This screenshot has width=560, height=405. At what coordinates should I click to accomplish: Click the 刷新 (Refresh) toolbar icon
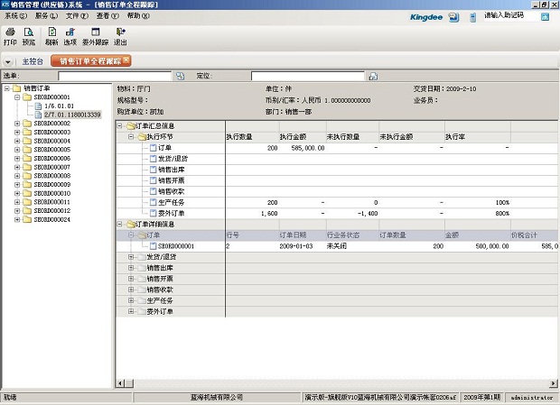(51, 37)
